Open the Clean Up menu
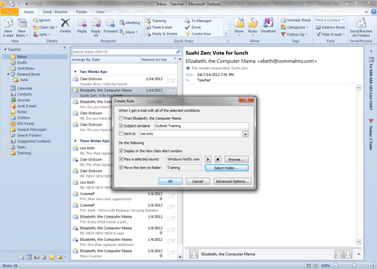The height and width of the screenshot is (269, 377). (x=45, y=27)
